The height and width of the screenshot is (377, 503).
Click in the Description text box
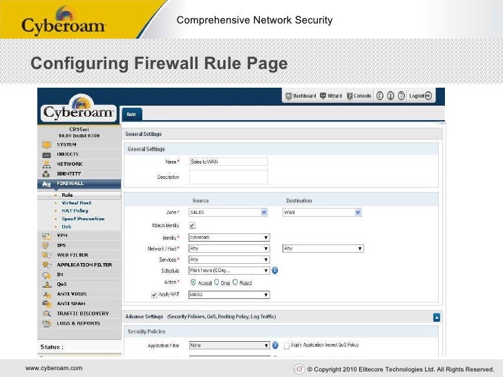point(229,177)
